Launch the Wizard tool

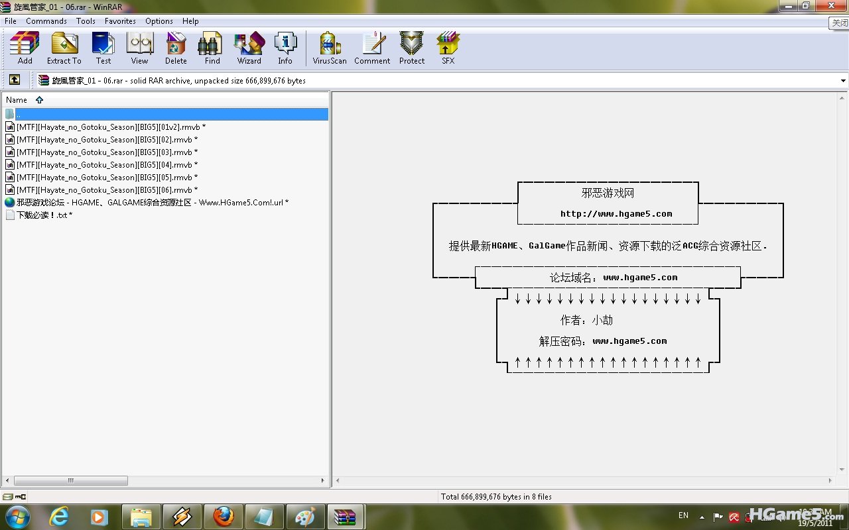[249, 48]
